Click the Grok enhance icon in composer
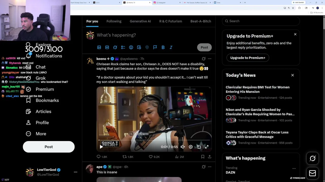This screenshot has width=325, height=182. 115,47
